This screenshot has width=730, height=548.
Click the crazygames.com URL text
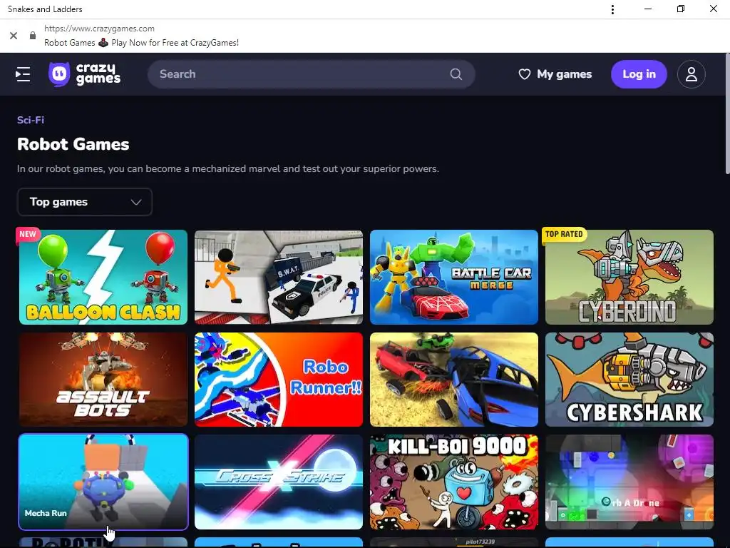click(99, 29)
